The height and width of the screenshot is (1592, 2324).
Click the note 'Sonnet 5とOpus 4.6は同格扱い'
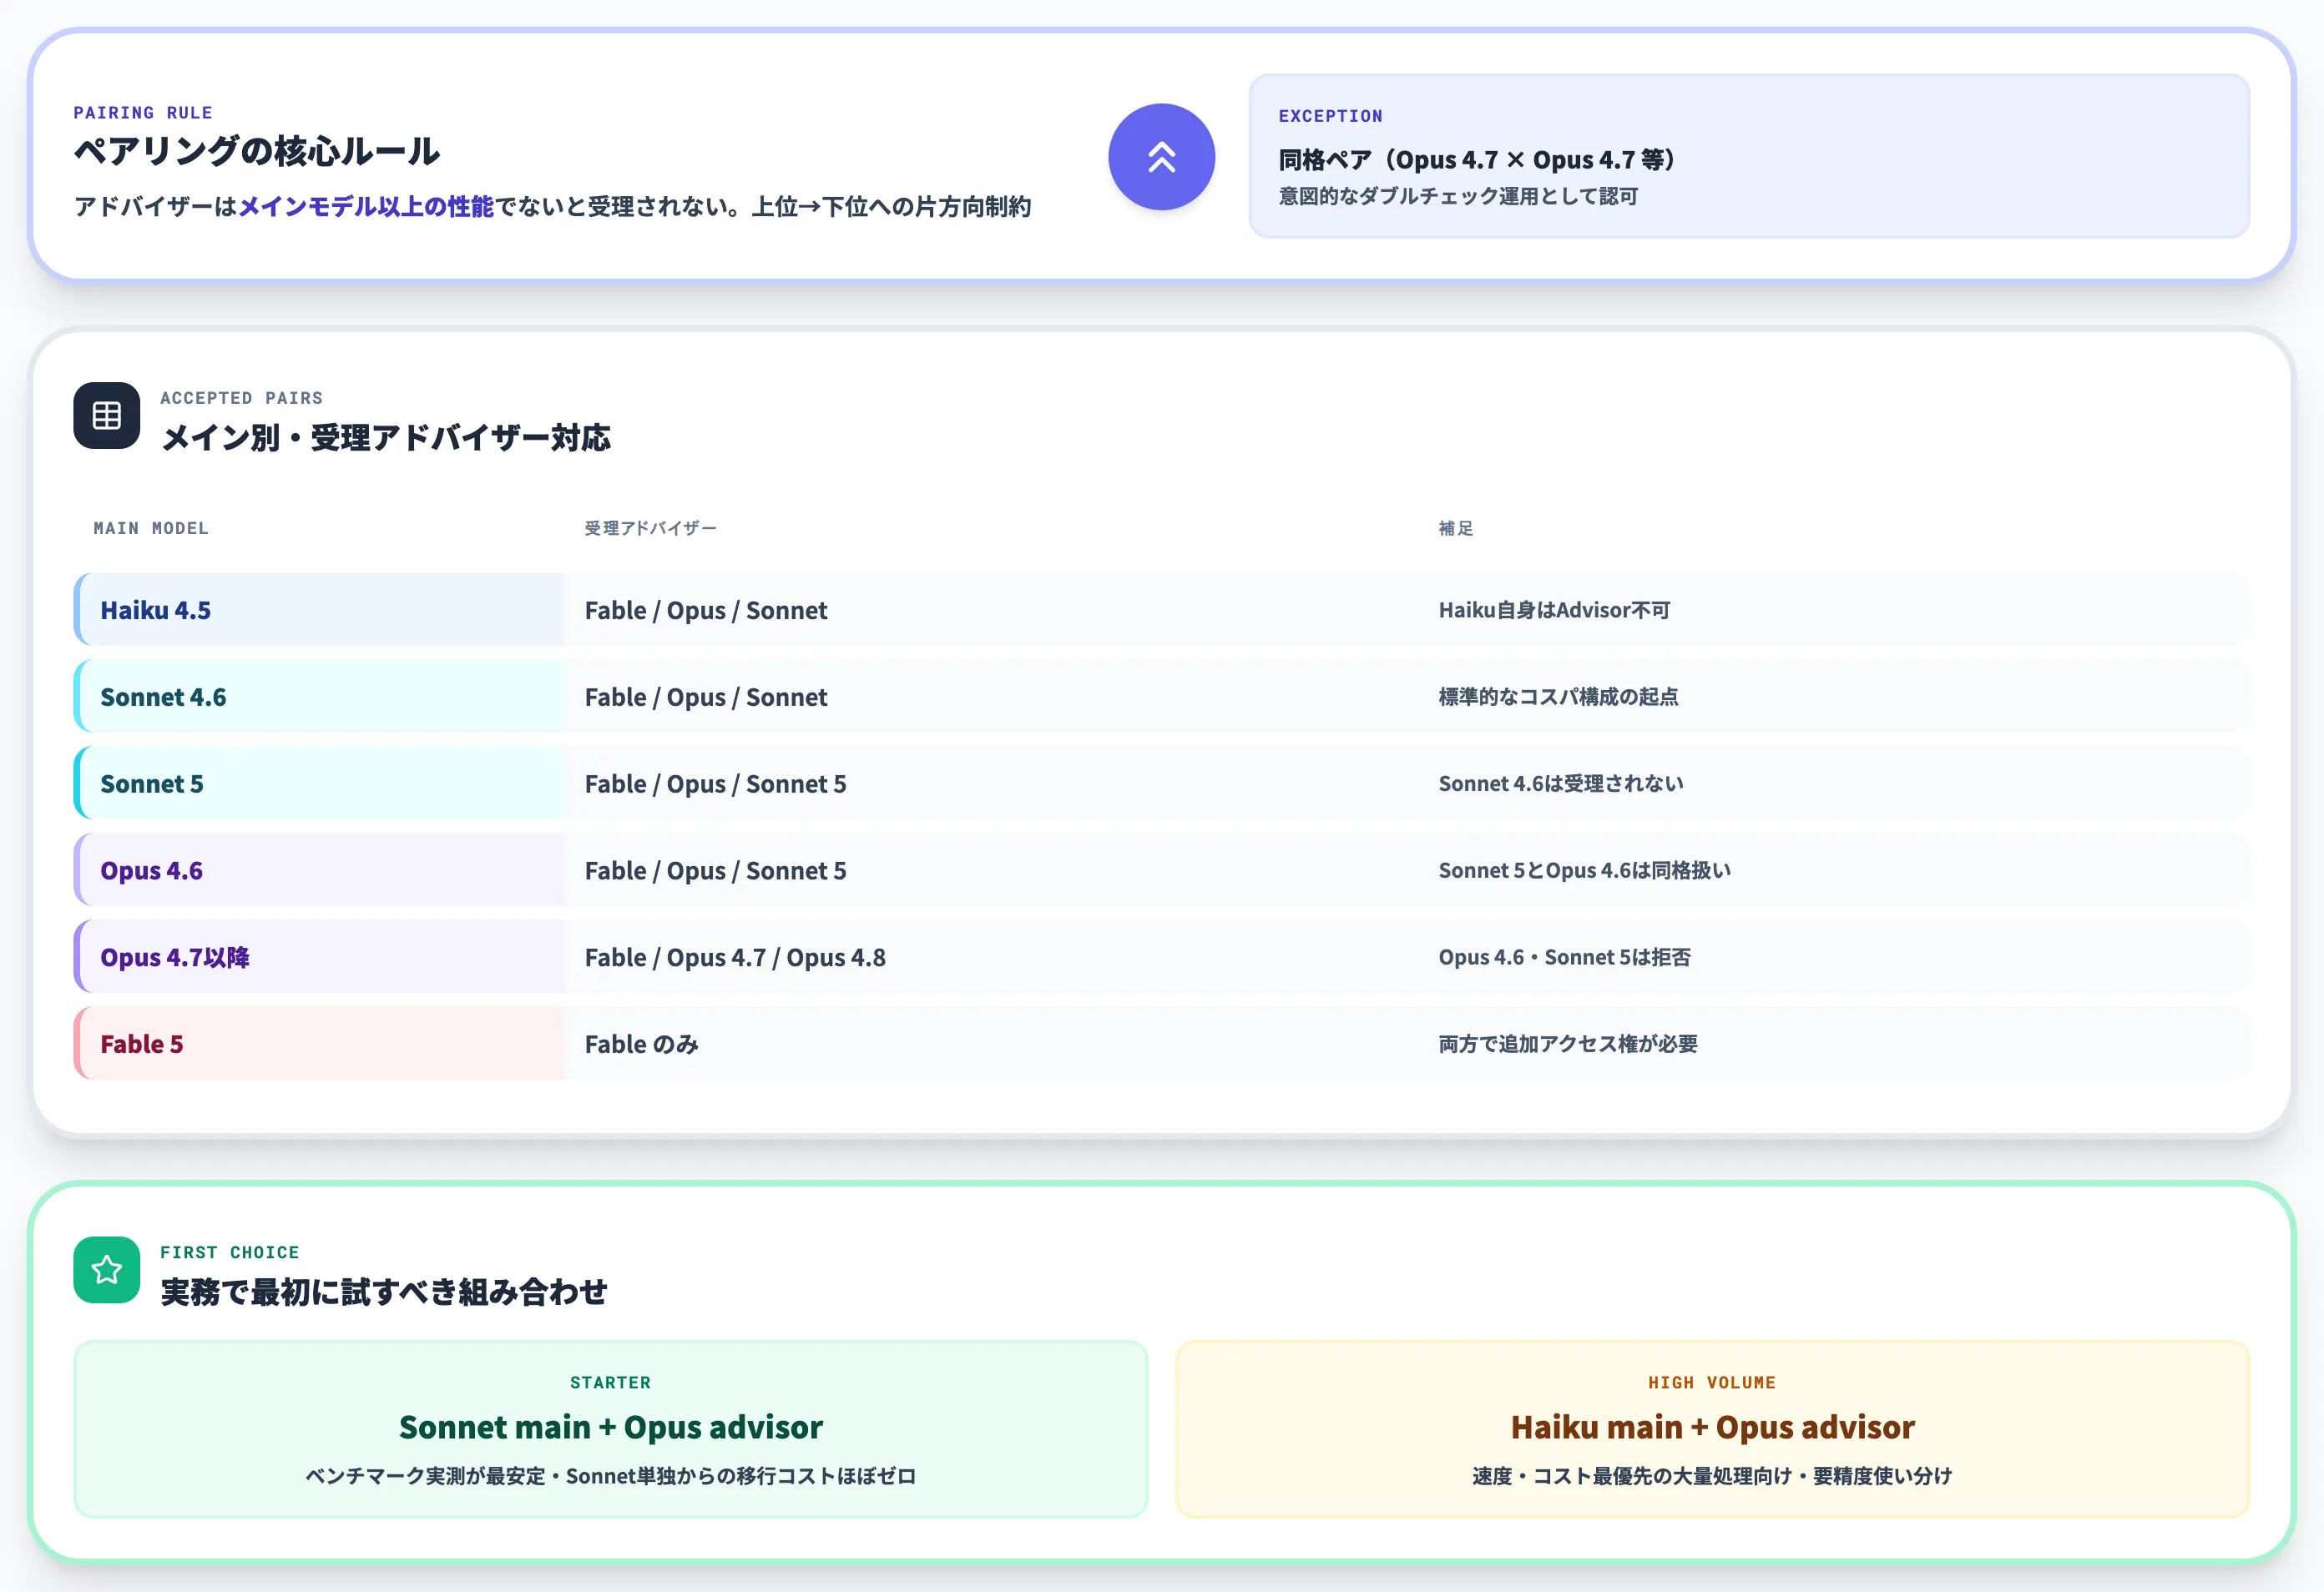click(x=1584, y=870)
